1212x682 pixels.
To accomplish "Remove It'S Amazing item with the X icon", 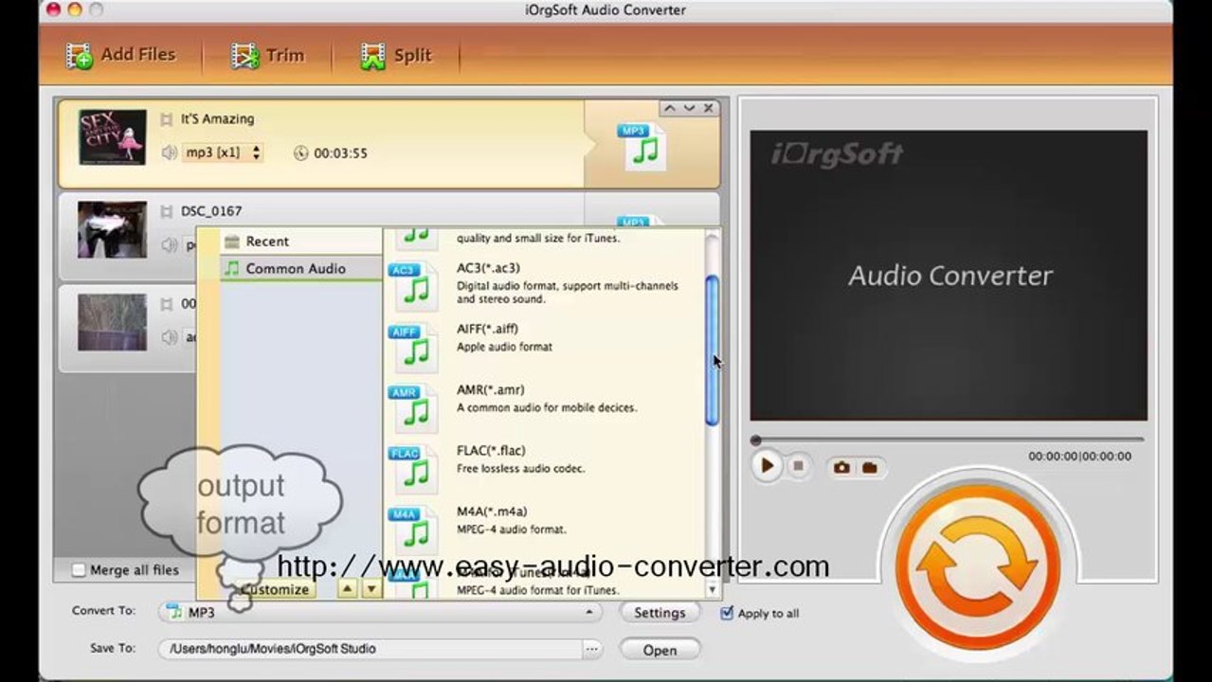I will (709, 109).
